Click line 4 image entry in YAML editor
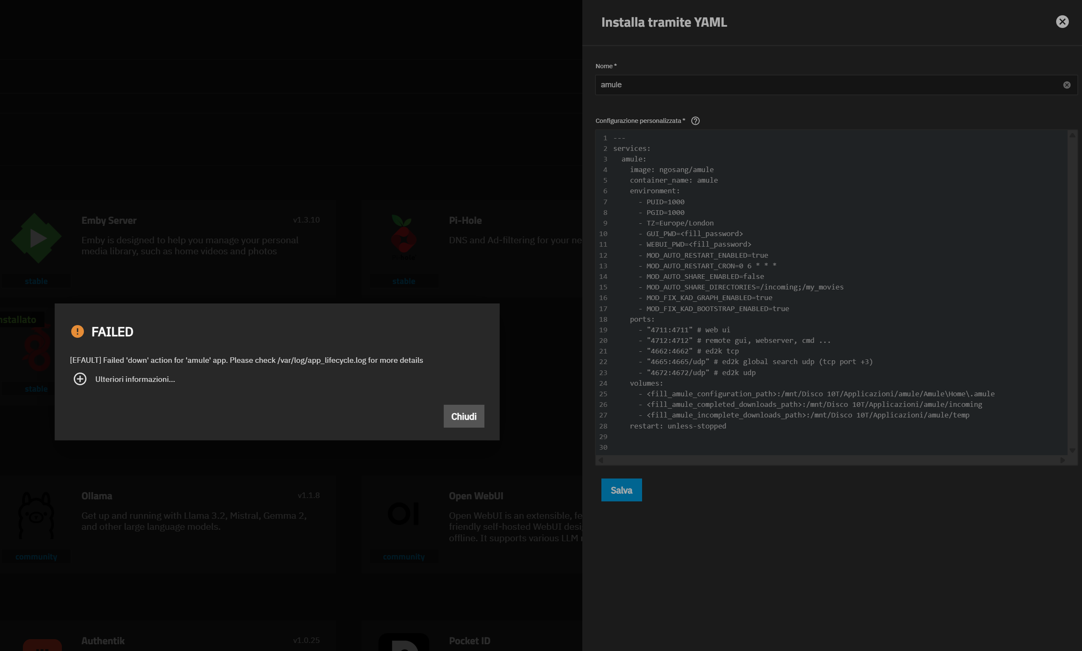This screenshot has width=1082, height=651. coord(671,170)
